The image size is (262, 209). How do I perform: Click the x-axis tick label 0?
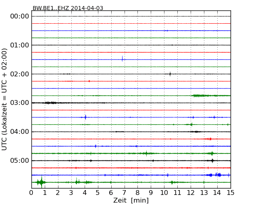[31, 193]
